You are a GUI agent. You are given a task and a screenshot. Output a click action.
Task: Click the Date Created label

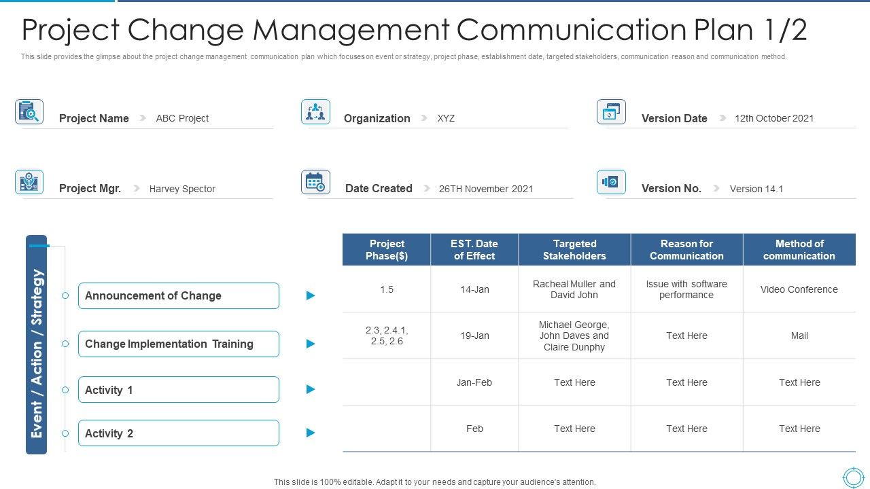[379, 188]
